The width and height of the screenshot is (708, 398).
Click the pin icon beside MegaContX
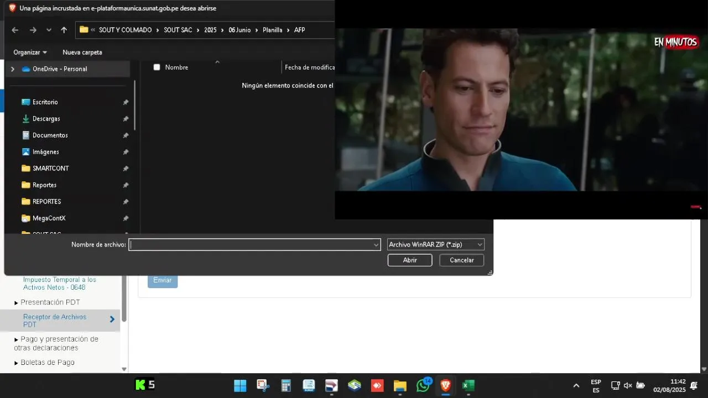coord(126,218)
